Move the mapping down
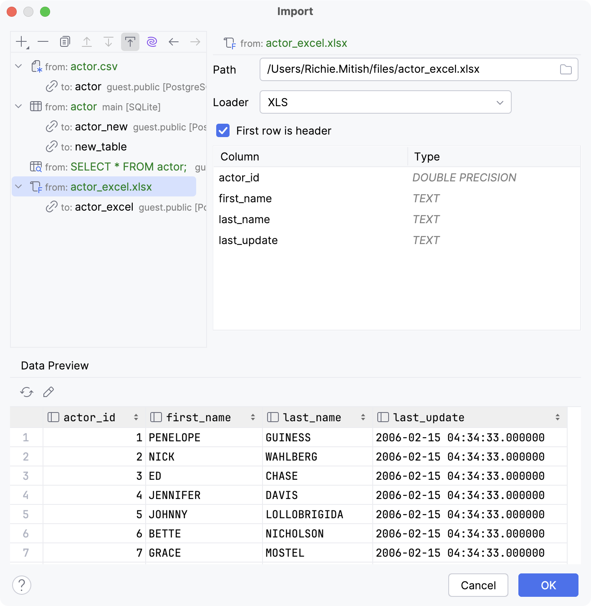This screenshot has height=606, width=591. click(109, 41)
